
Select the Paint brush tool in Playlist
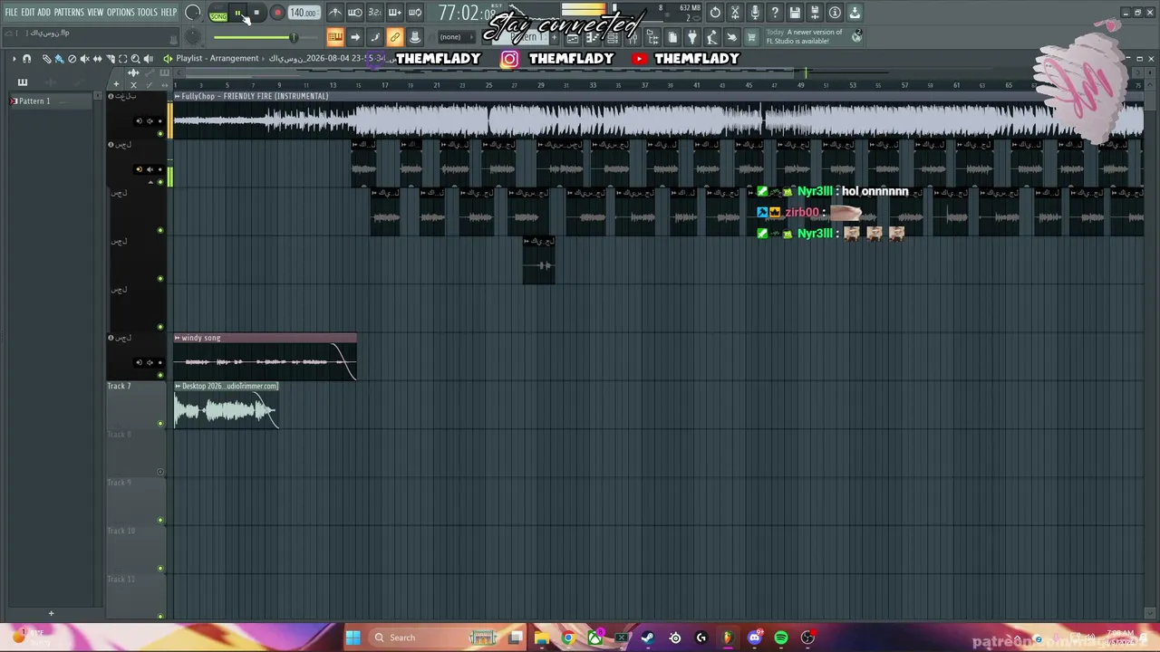pos(59,59)
